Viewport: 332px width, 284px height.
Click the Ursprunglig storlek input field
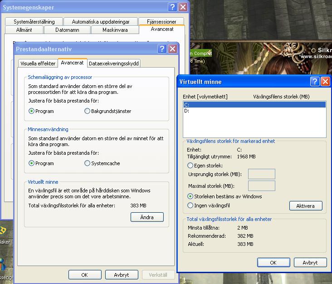click(x=262, y=174)
